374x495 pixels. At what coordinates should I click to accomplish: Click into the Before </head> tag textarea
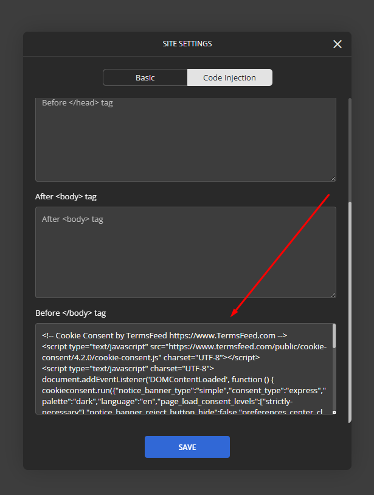(x=185, y=140)
